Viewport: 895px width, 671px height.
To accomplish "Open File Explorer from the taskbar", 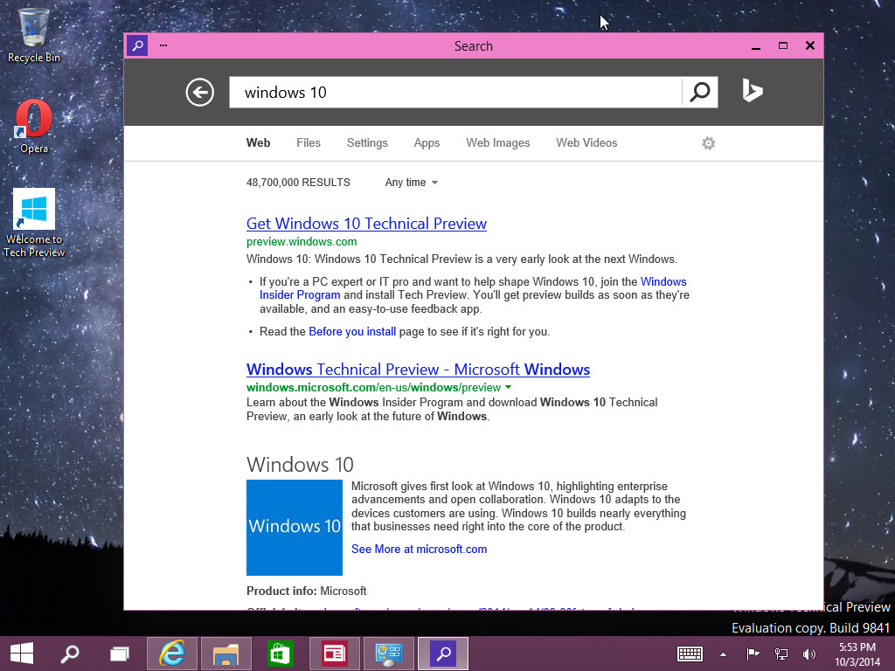I will coord(226,654).
